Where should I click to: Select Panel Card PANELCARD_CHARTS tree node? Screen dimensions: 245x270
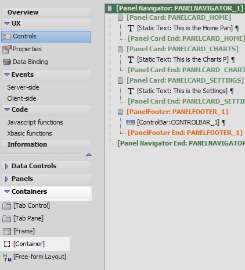pos(182,49)
